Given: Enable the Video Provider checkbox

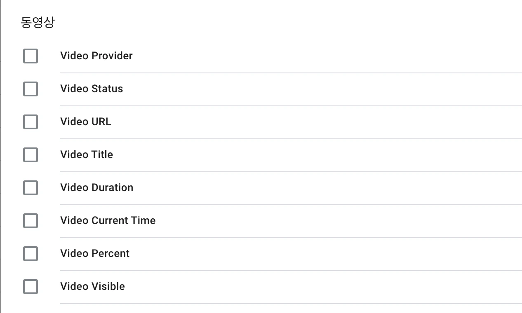Looking at the screenshot, I should coord(31,56).
